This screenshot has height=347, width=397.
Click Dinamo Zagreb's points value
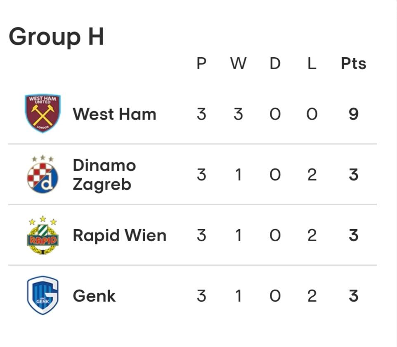tap(353, 175)
